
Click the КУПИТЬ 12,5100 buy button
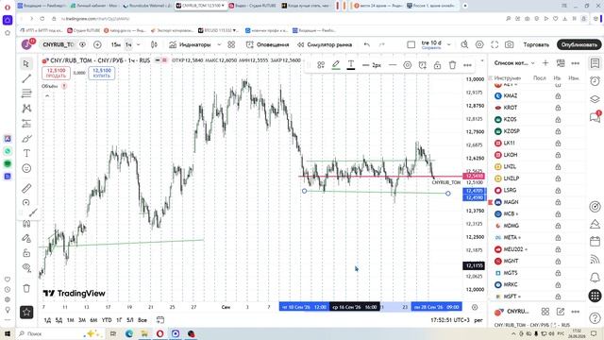102,74
